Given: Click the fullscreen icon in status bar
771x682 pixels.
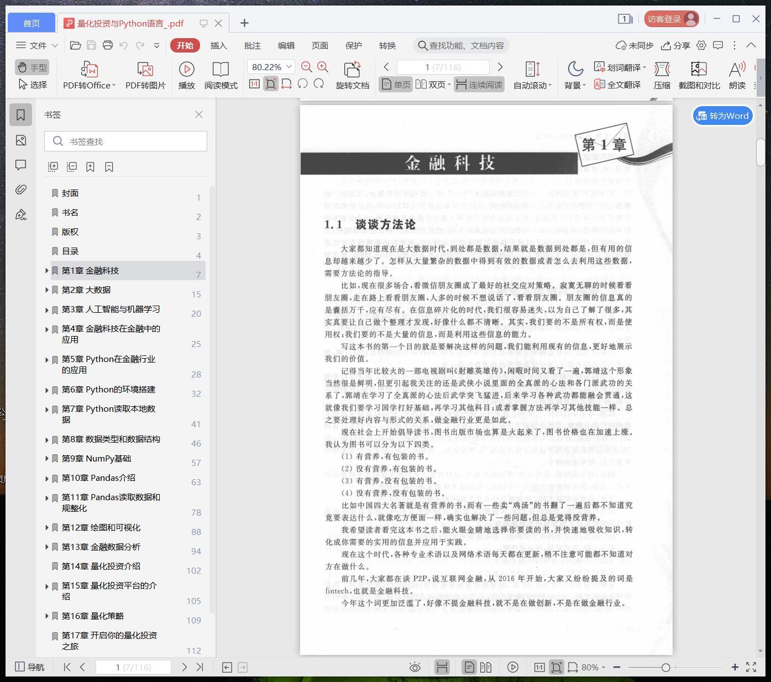Looking at the screenshot, I should (x=751, y=667).
